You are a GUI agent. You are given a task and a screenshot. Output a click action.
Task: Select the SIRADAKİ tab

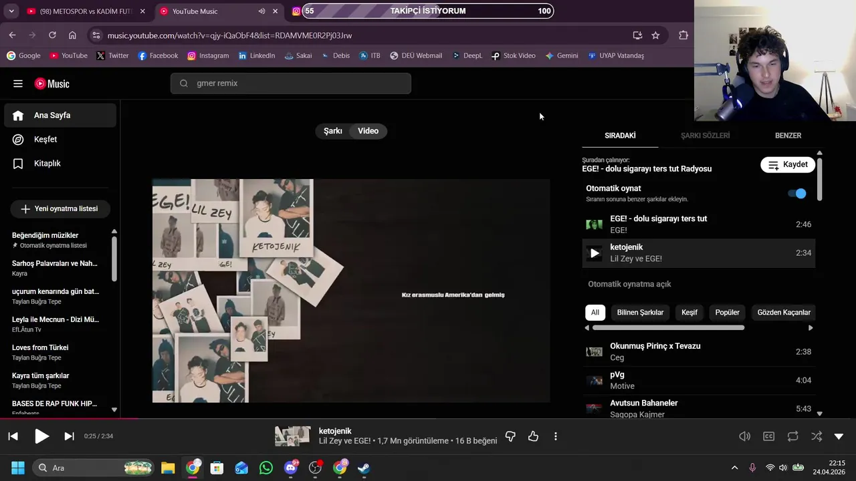[x=620, y=136]
